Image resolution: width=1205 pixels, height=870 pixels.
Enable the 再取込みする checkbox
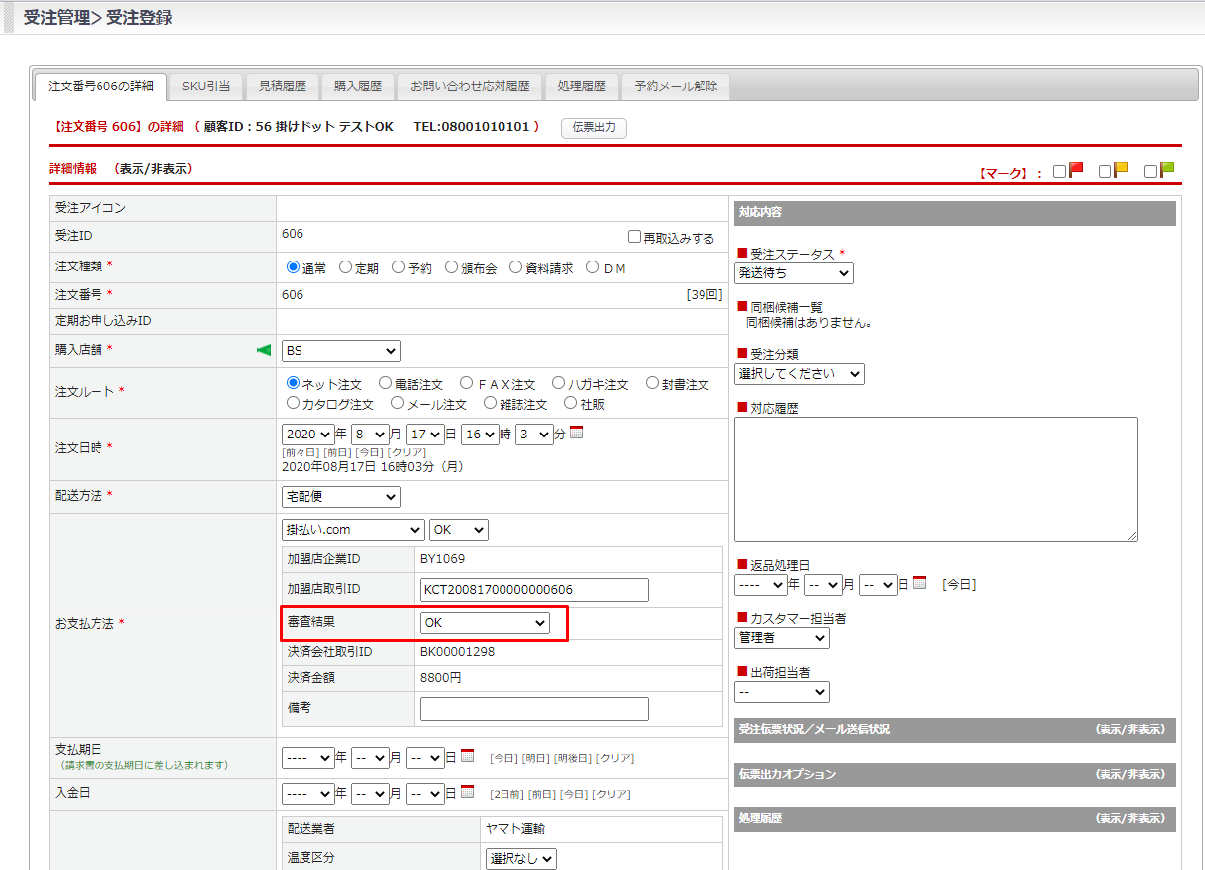point(634,237)
